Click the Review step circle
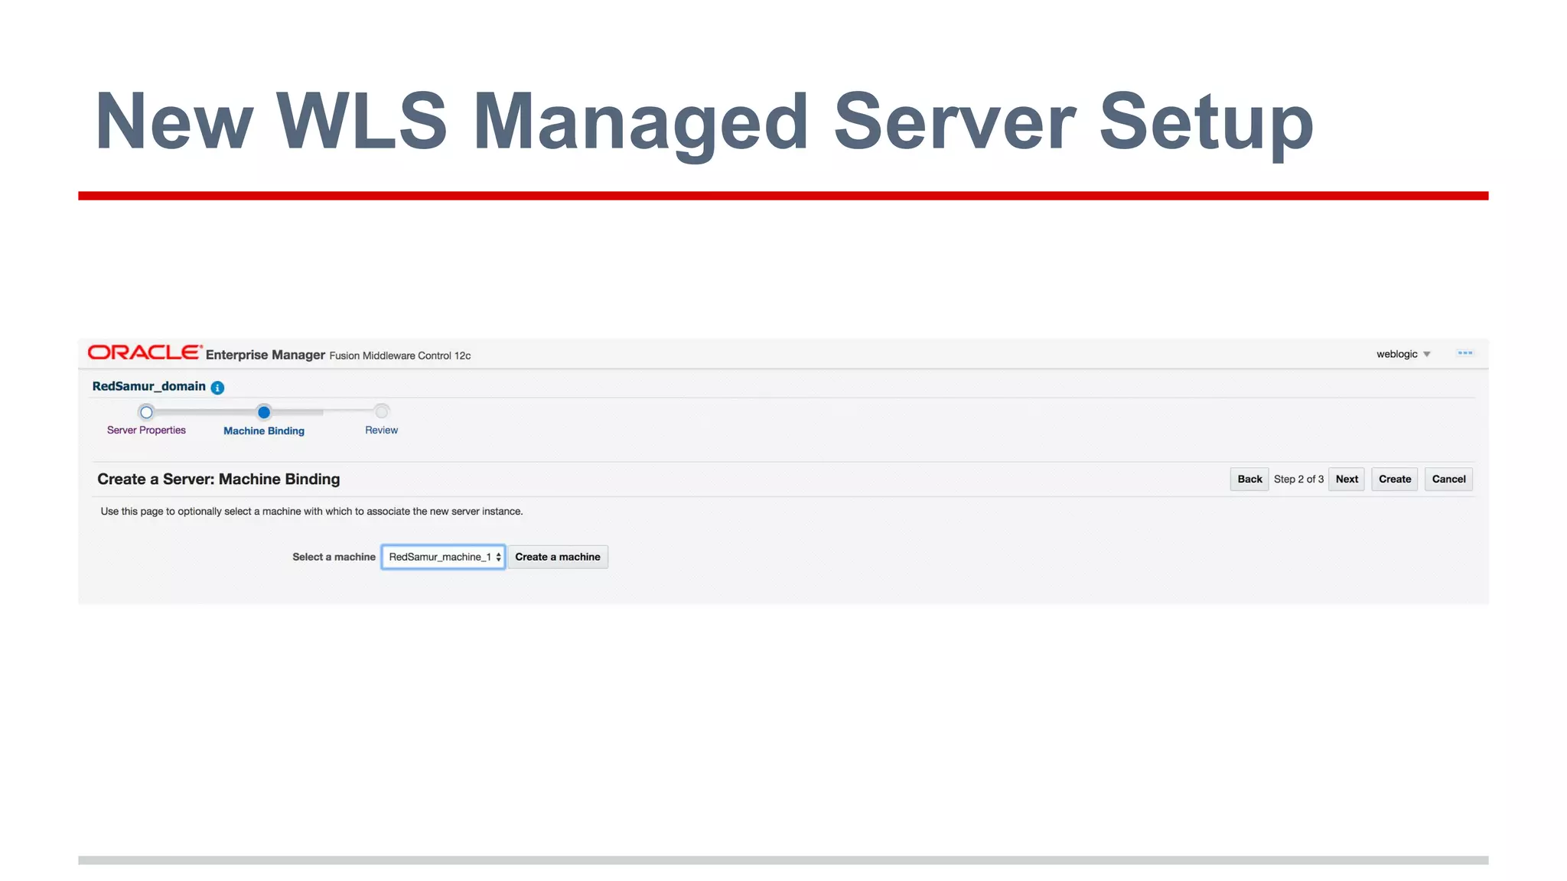This screenshot has width=1567, height=881. (381, 412)
